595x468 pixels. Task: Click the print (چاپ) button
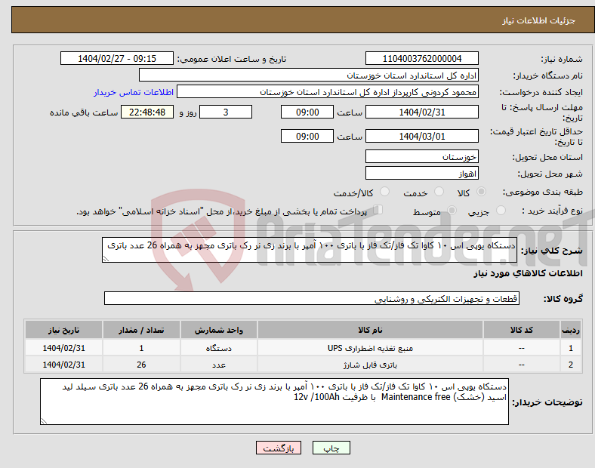(x=331, y=448)
